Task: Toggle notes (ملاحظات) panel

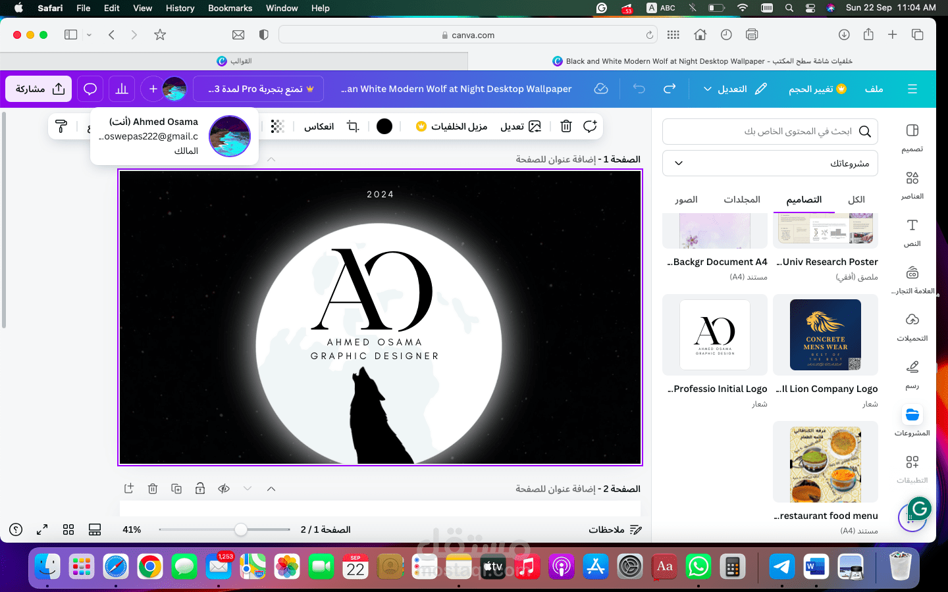Action: pyautogui.click(x=615, y=530)
